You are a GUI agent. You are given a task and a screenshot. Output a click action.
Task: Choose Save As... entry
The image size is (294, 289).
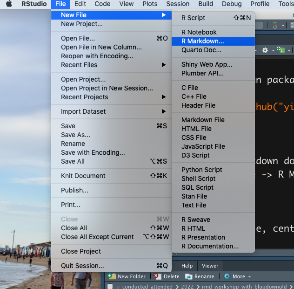111,135
